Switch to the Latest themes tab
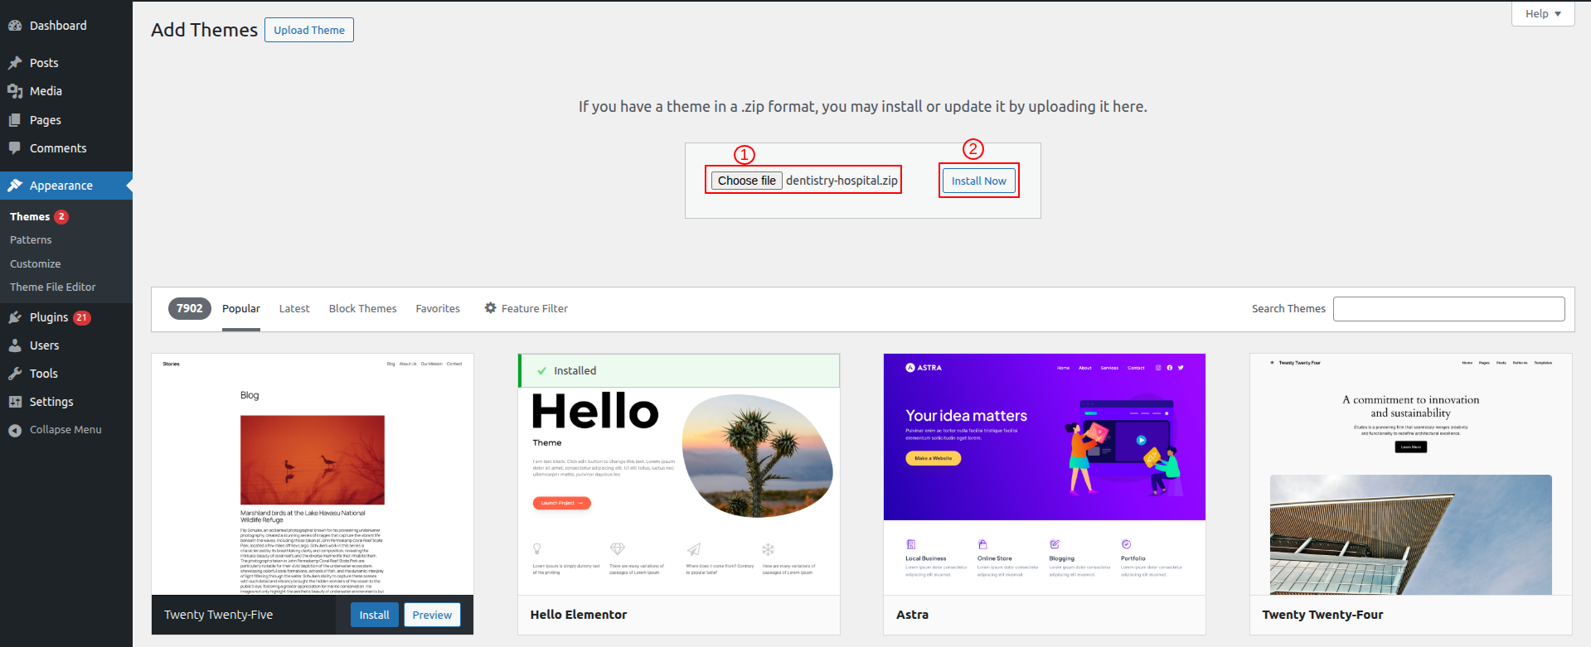Image resolution: width=1591 pixels, height=647 pixels. pos(294,308)
